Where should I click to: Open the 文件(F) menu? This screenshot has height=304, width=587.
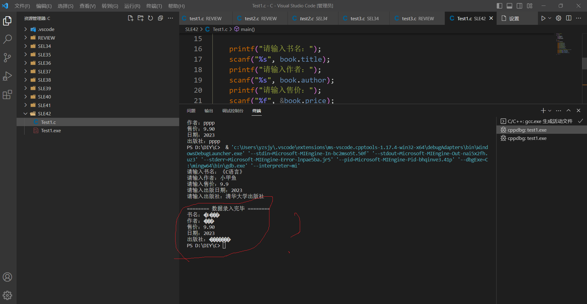22,6
